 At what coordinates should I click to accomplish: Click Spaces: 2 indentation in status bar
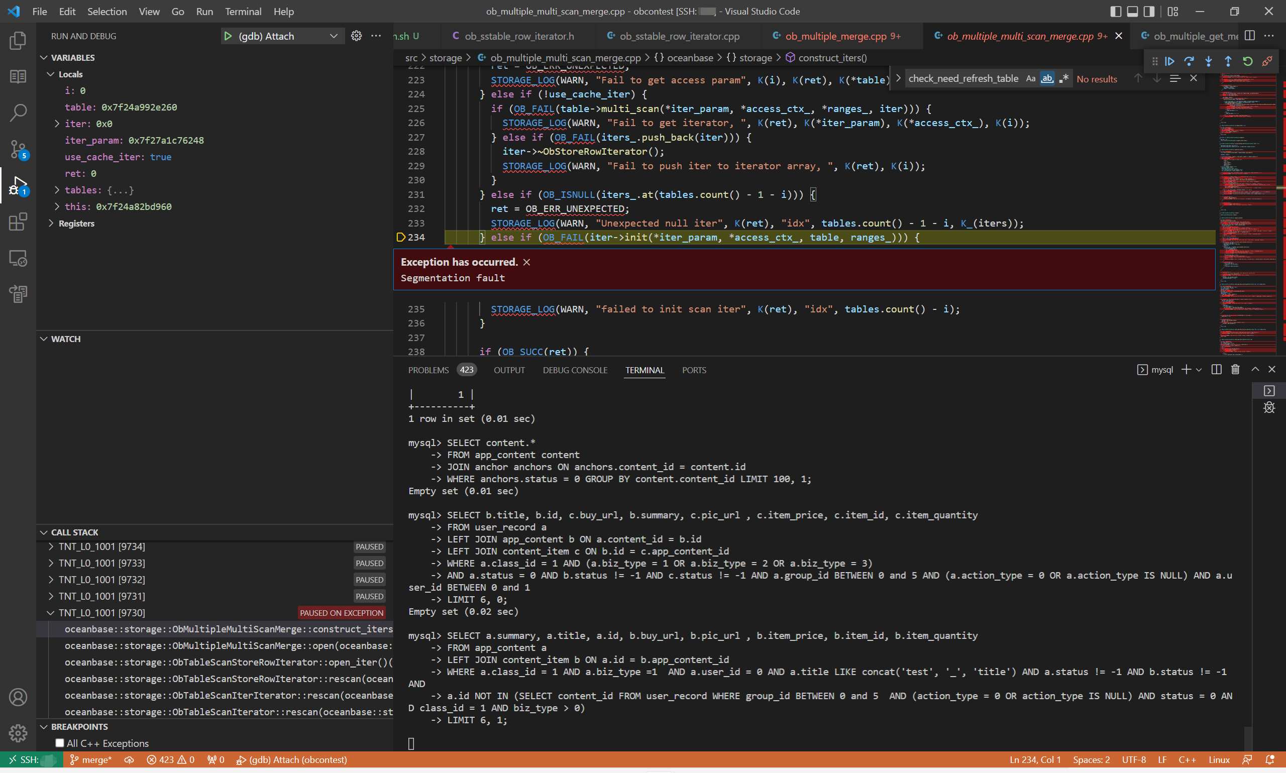pyautogui.click(x=1091, y=759)
